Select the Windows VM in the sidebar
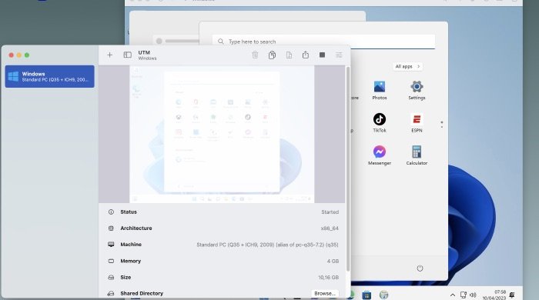 click(x=49, y=76)
